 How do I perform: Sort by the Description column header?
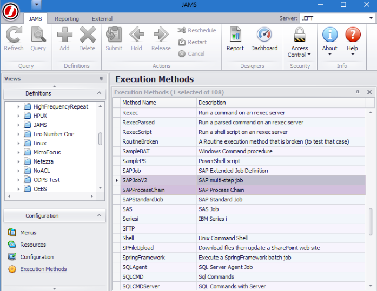281,103
